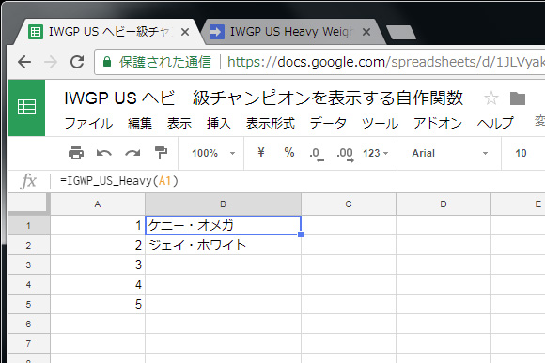Click the select-all corner box
The height and width of the screenshot is (363, 545).
click(28, 204)
